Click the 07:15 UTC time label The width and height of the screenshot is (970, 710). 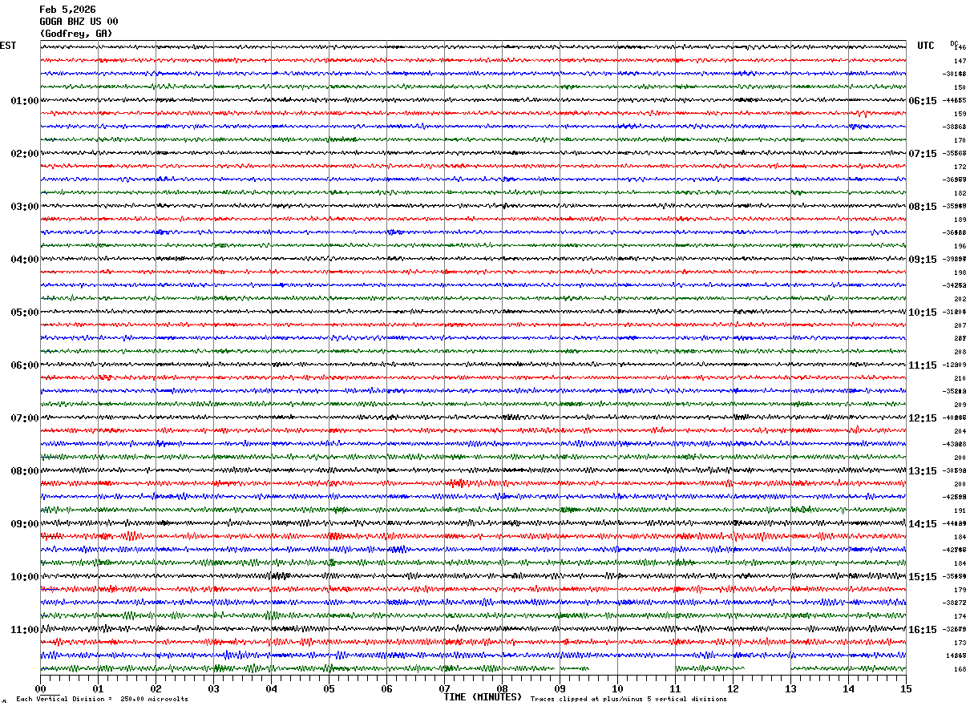[x=923, y=154]
